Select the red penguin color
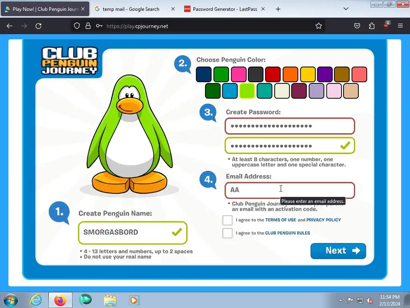 273,74
